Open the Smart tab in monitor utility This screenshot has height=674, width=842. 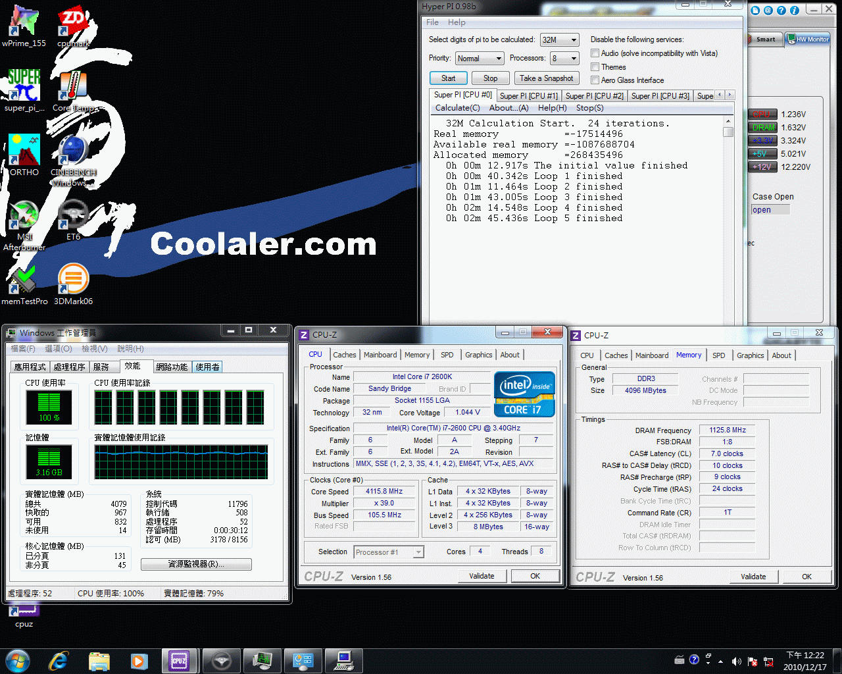pos(764,39)
